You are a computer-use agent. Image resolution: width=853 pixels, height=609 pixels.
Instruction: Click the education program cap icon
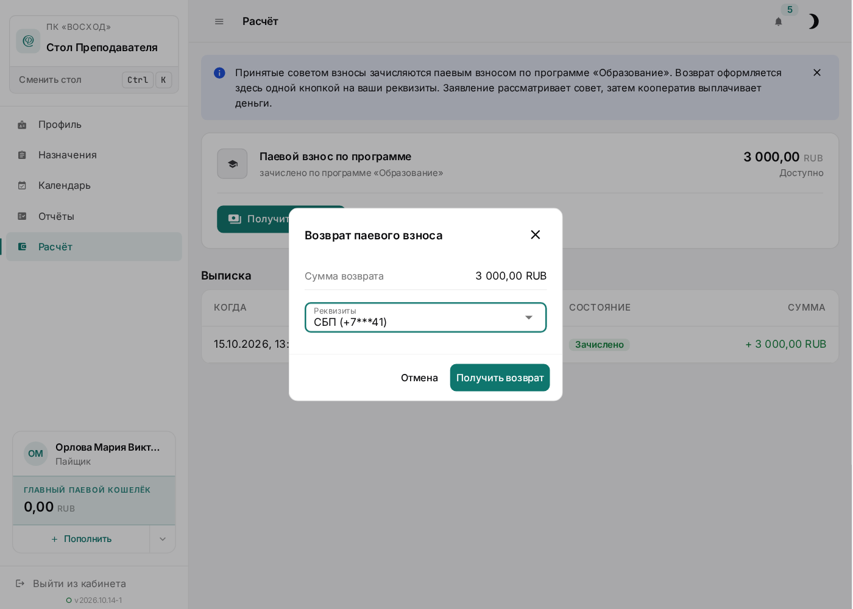click(x=232, y=164)
